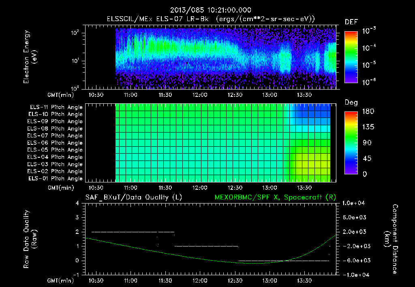
Task: Select the ELS-05 Pitch Angle row label
Action: pos(55,150)
